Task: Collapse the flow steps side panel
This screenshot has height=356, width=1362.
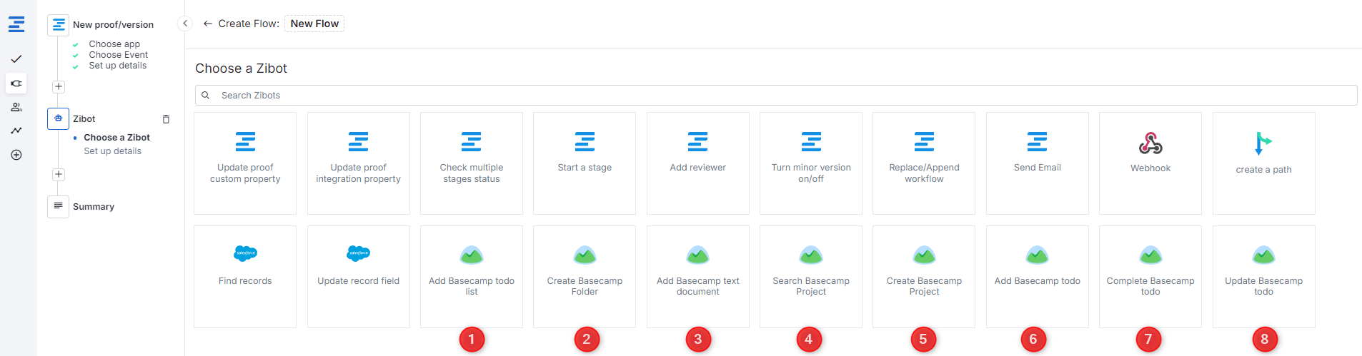Action: click(x=185, y=24)
